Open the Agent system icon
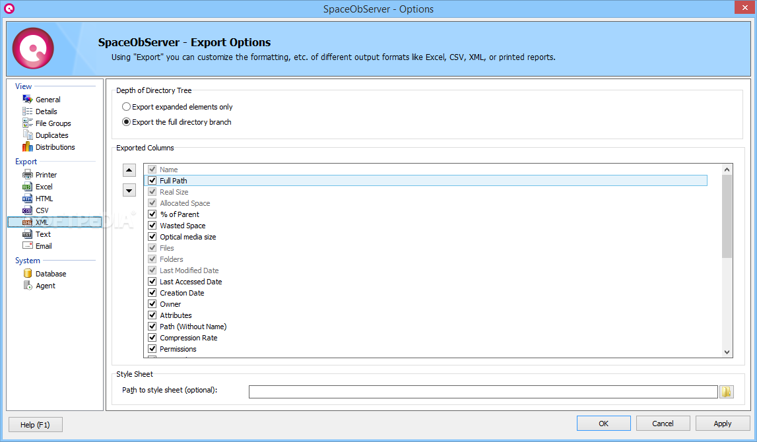This screenshot has width=757, height=442. [x=28, y=285]
